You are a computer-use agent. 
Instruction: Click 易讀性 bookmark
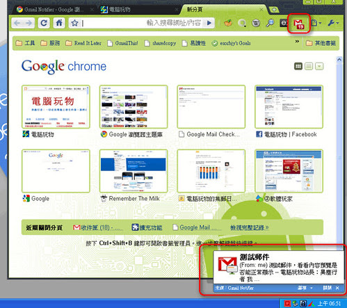click(194, 43)
